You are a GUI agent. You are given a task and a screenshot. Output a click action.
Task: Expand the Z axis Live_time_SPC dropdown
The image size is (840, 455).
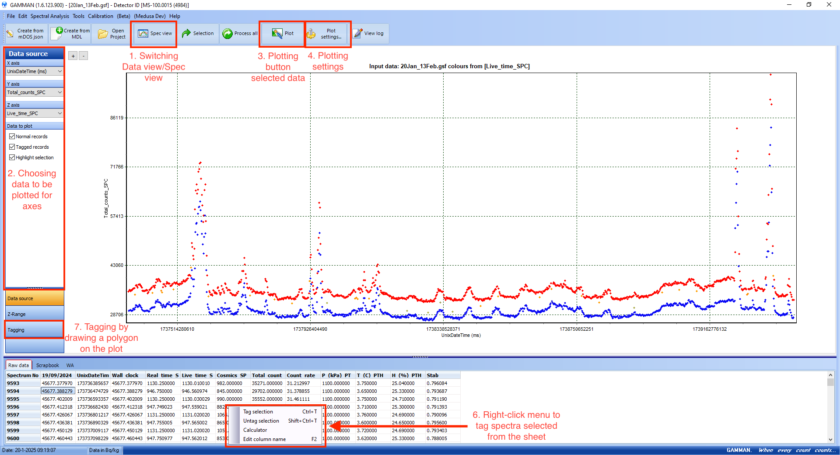pos(59,113)
